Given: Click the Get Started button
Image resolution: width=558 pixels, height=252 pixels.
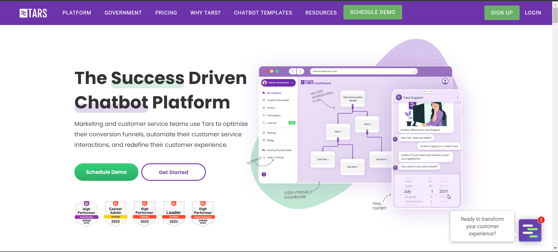Looking at the screenshot, I should coord(174,172).
